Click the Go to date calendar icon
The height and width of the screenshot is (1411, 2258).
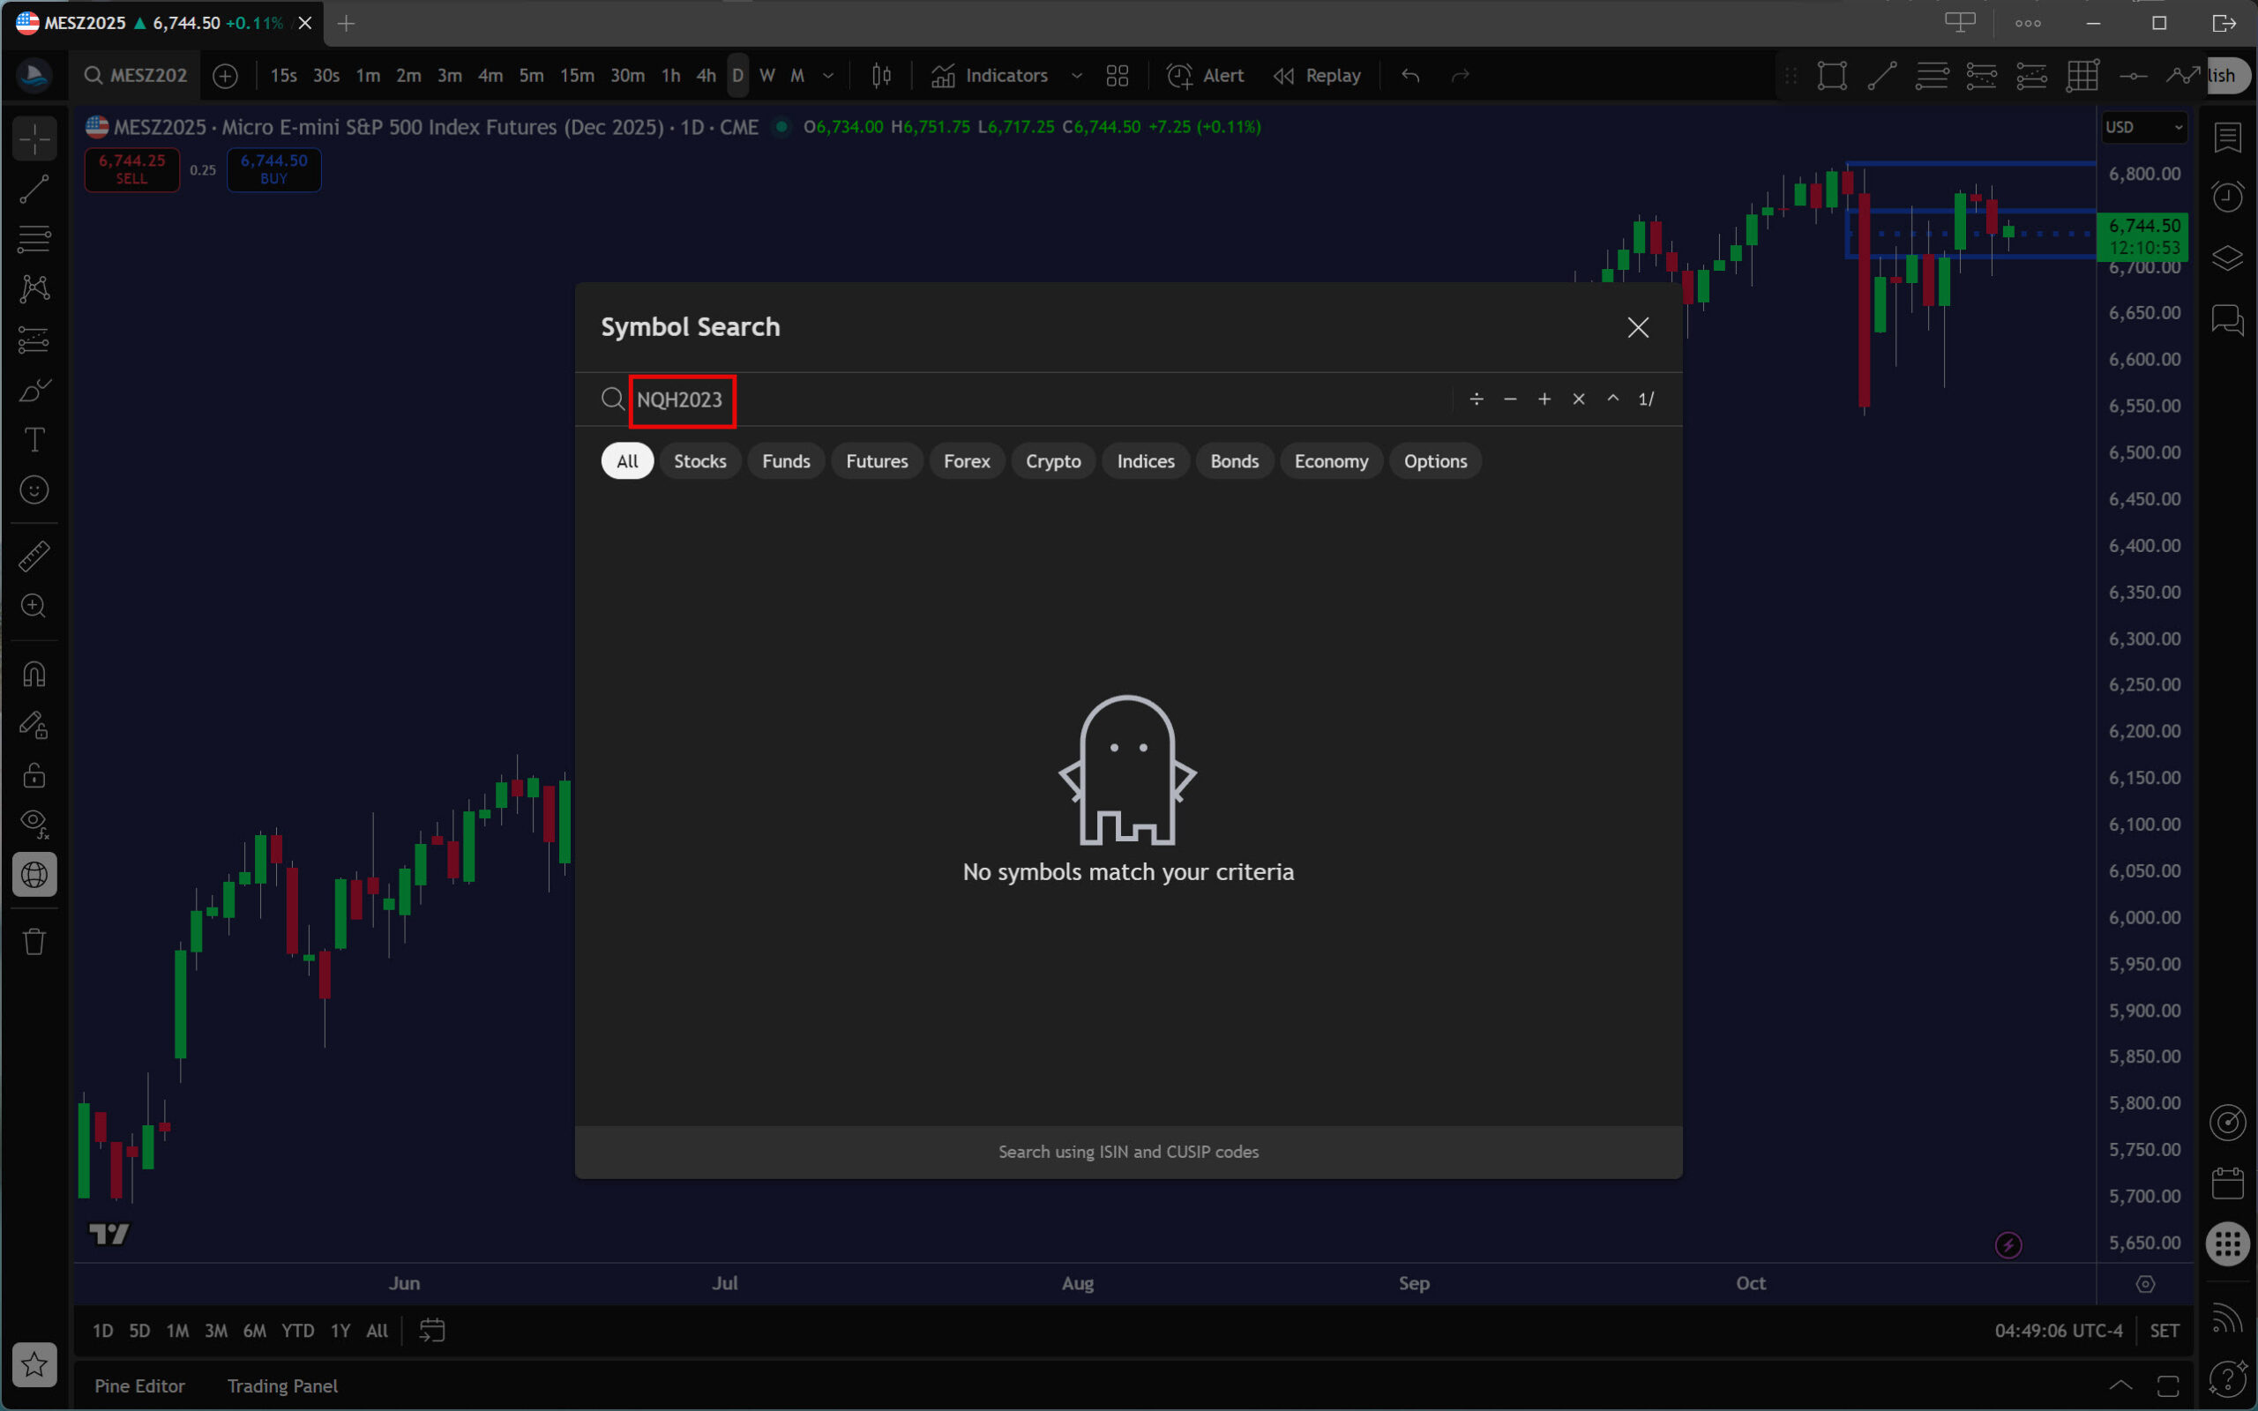[432, 1331]
